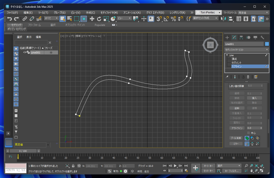The height and width of the screenshot is (178, 274).
Task: Toggle the Spinner Snap icon
Action: tap(181, 19)
